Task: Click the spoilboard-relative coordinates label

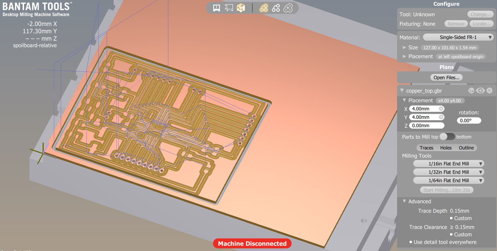Action: coord(35,45)
